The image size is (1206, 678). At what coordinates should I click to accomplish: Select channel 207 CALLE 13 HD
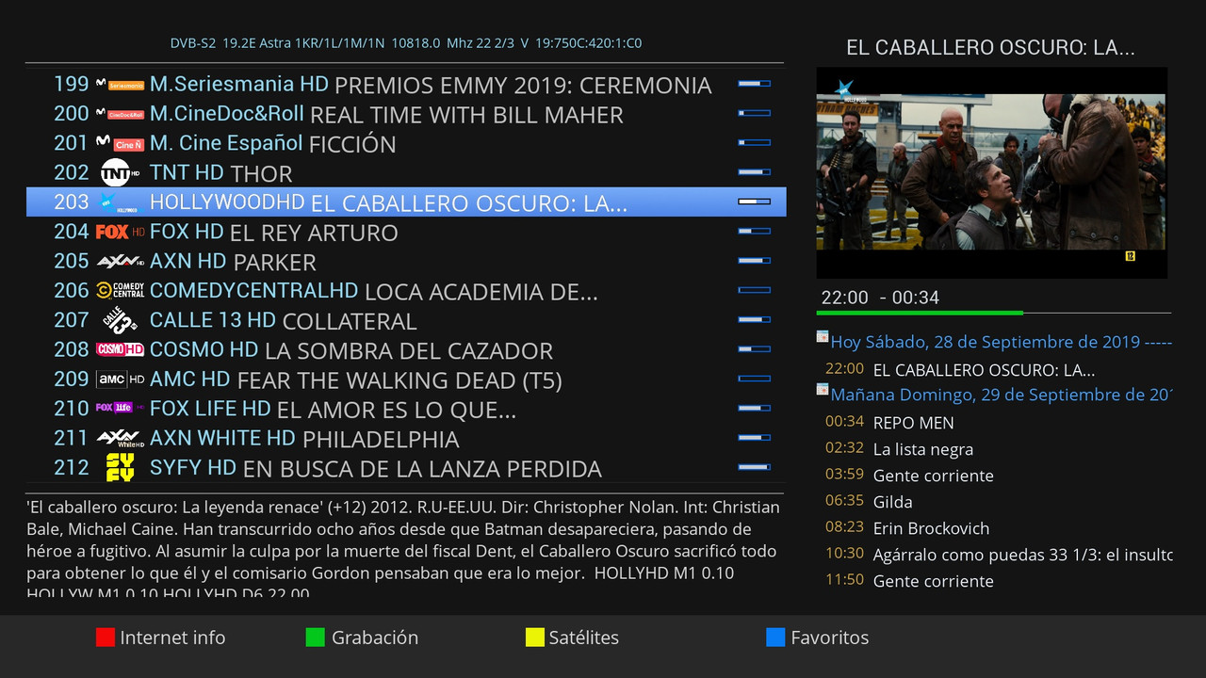click(405, 319)
